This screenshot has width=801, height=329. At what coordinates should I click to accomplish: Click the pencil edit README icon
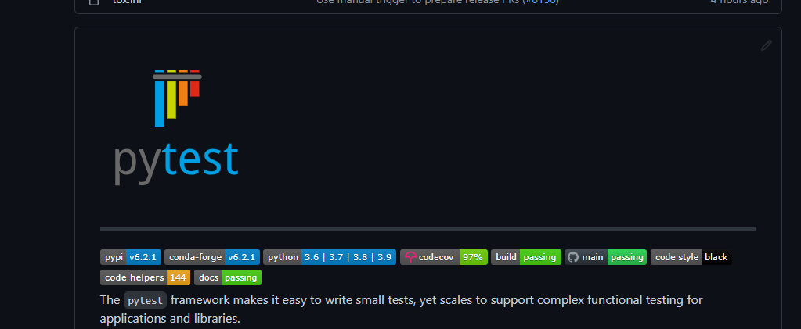[x=767, y=45]
